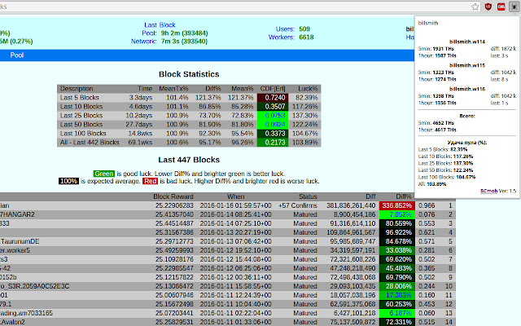The image size is (521, 326).
Task: Click the 33.038% Diff% cell
Action: [x=396, y=250]
